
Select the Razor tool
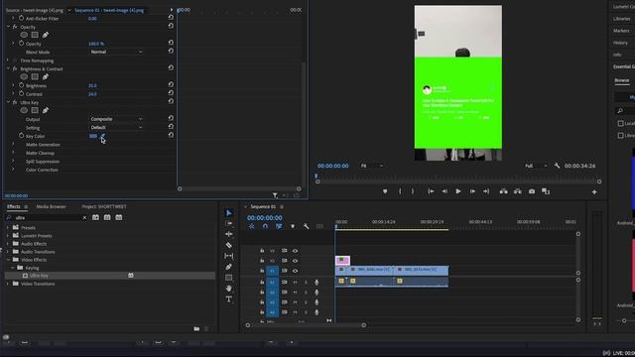(x=229, y=245)
